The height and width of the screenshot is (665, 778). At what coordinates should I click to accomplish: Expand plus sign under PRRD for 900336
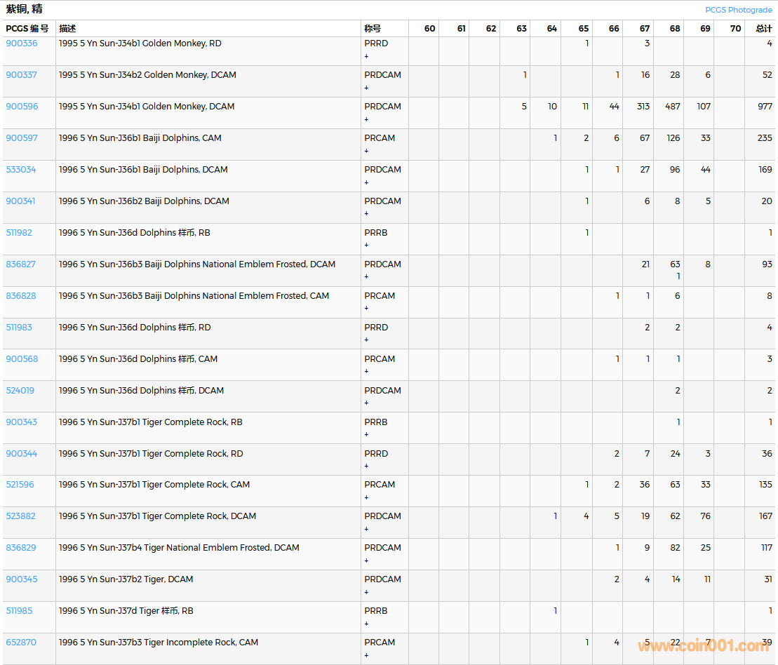(x=366, y=56)
